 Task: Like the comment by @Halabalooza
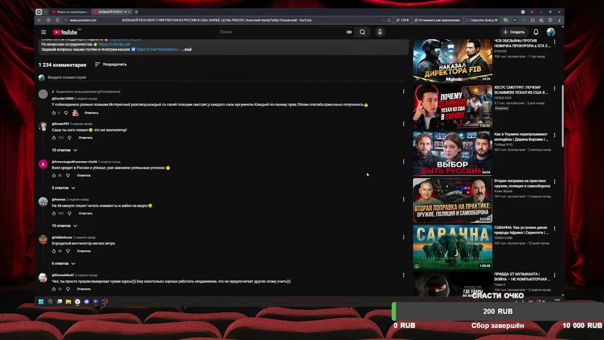click(x=54, y=251)
